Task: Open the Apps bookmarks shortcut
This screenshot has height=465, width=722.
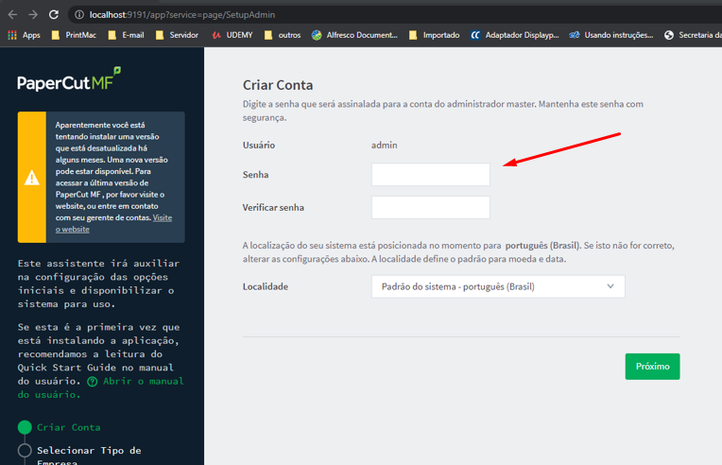Action: coord(24,35)
